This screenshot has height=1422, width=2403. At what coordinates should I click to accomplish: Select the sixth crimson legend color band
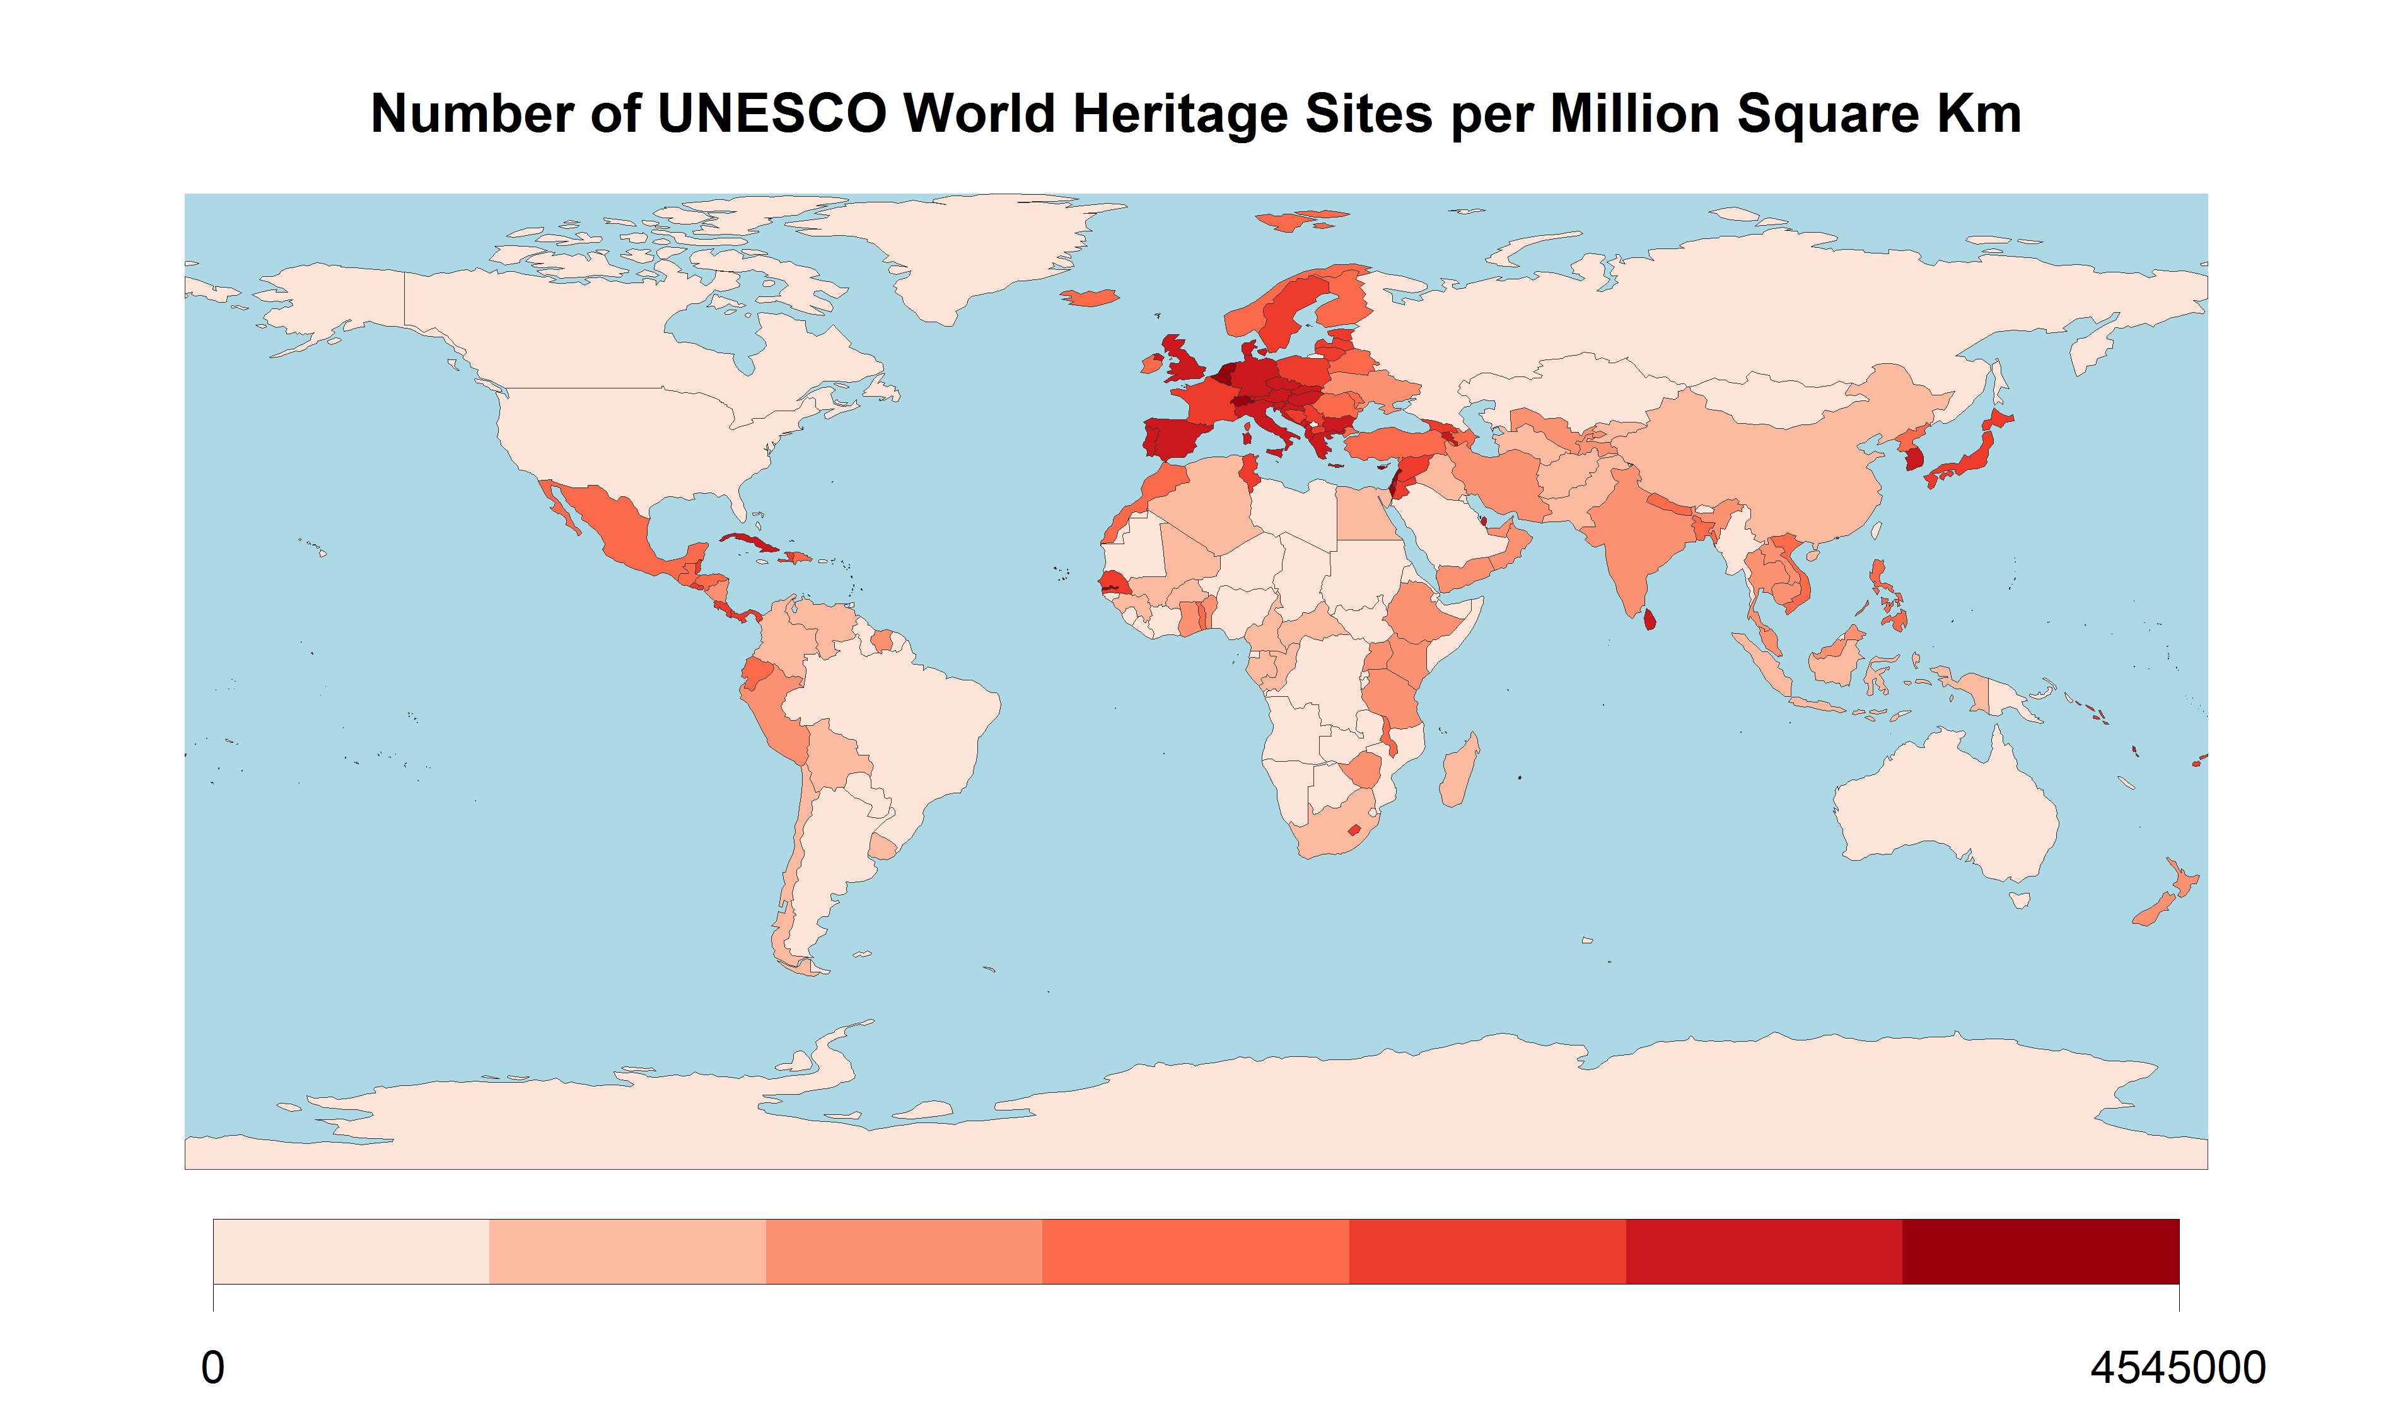point(1764,1252)
